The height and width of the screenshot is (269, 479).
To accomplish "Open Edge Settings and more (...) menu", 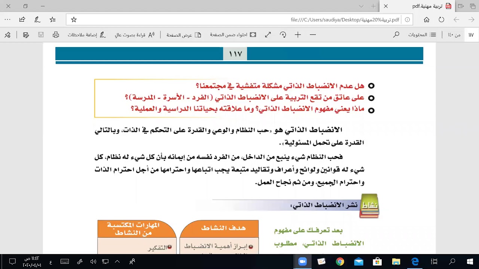I will point(7,19).
